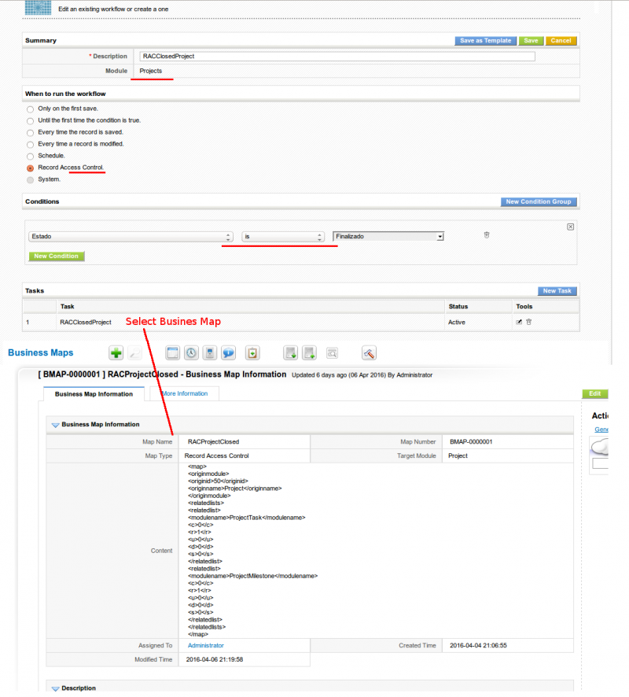Image resolution: width=629 pixels, height=697 pixels.
Task: Collapse the Business Map Information section
Action: [x=56, y=425]
